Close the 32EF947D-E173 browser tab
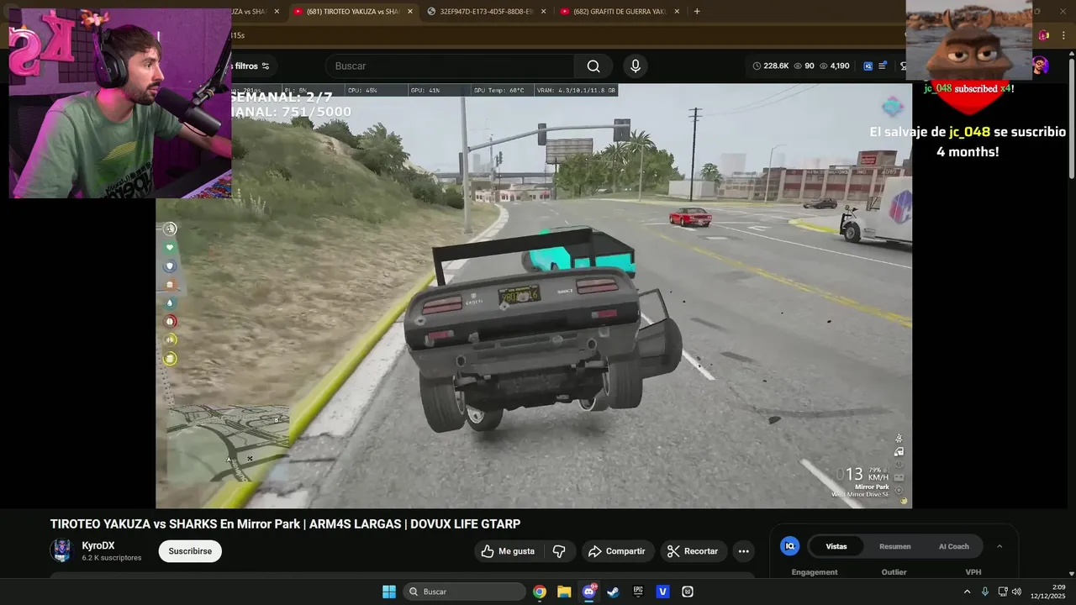Viewport: 1076px width, 605px height. pyautogui.click(x=544, y=11)
